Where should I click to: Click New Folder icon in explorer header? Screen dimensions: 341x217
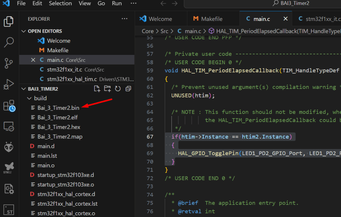(107, 89)
